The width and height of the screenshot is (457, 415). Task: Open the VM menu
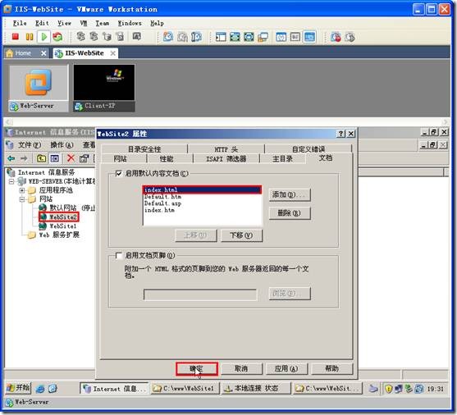tap(84, 23)
